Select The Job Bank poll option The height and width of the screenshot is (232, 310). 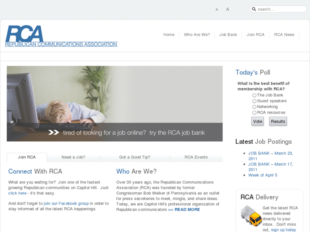254,95
